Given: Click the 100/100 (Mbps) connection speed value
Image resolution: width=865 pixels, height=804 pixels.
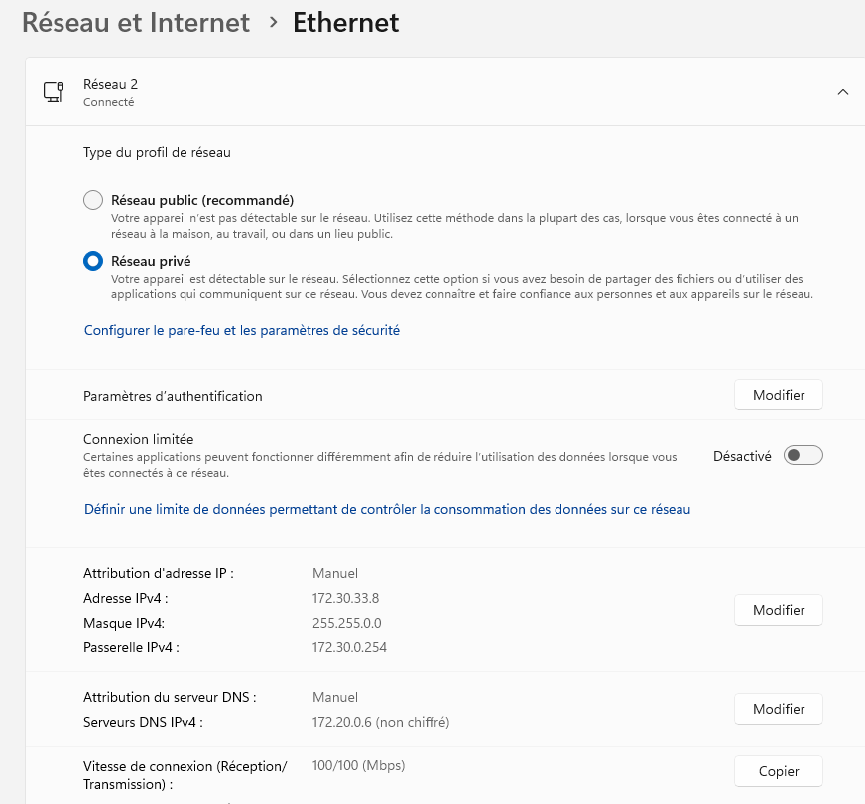Looking at the screenshot, I should pyautogui.click(x=358, y=765).
